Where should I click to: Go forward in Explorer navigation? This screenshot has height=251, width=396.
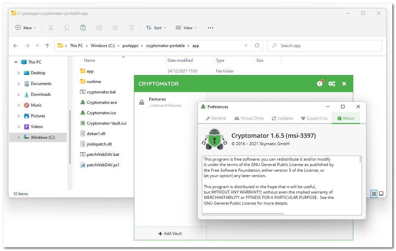pos(27,46)
